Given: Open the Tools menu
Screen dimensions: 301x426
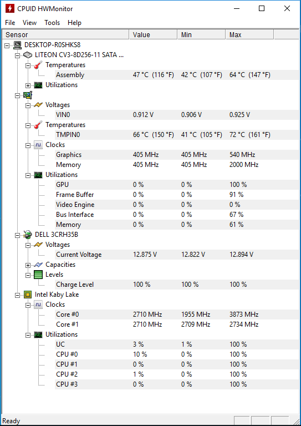Looking at the screenshot, I should tap(52, 23).
